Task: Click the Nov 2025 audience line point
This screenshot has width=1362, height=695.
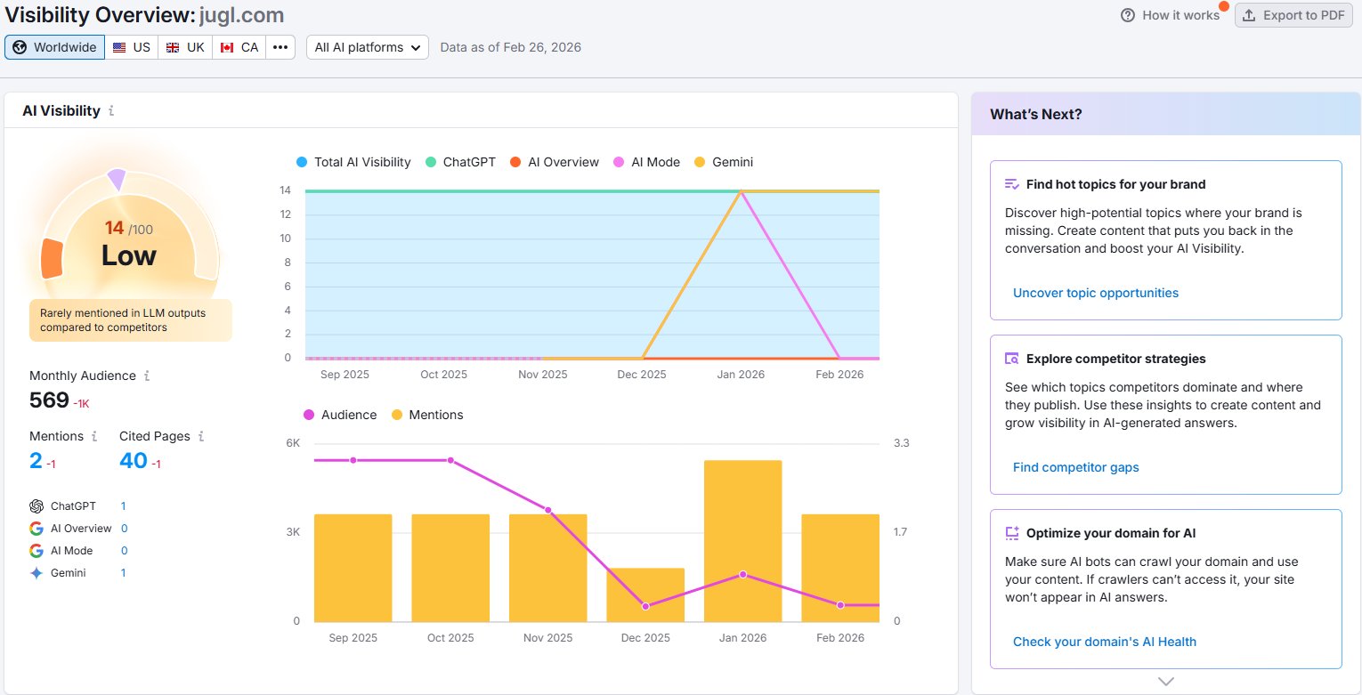Action: point(547,510)
